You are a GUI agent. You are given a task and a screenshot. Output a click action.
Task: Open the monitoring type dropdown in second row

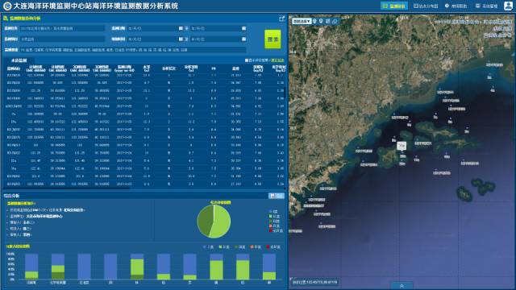point(62,39)
